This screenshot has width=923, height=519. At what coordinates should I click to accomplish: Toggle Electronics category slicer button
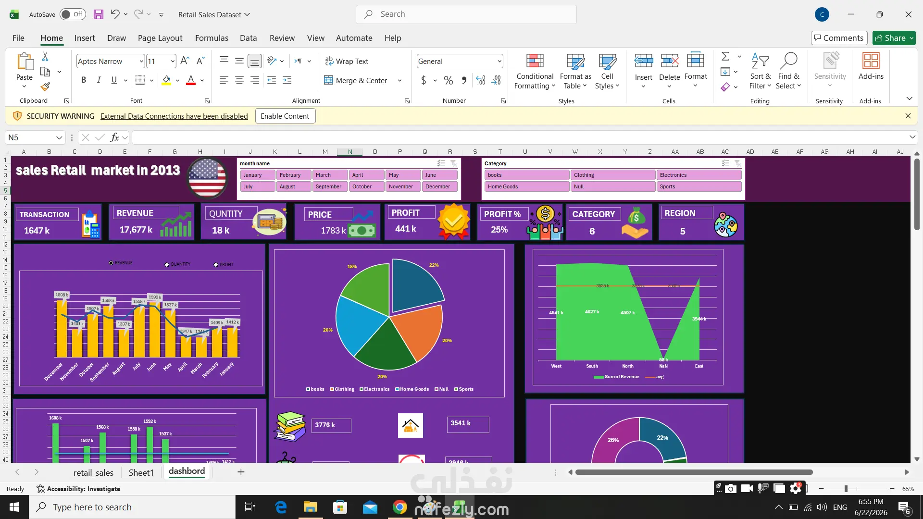pos(699,175)
